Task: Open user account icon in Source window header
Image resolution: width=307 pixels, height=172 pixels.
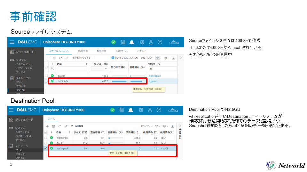Action: pos(151,42)
